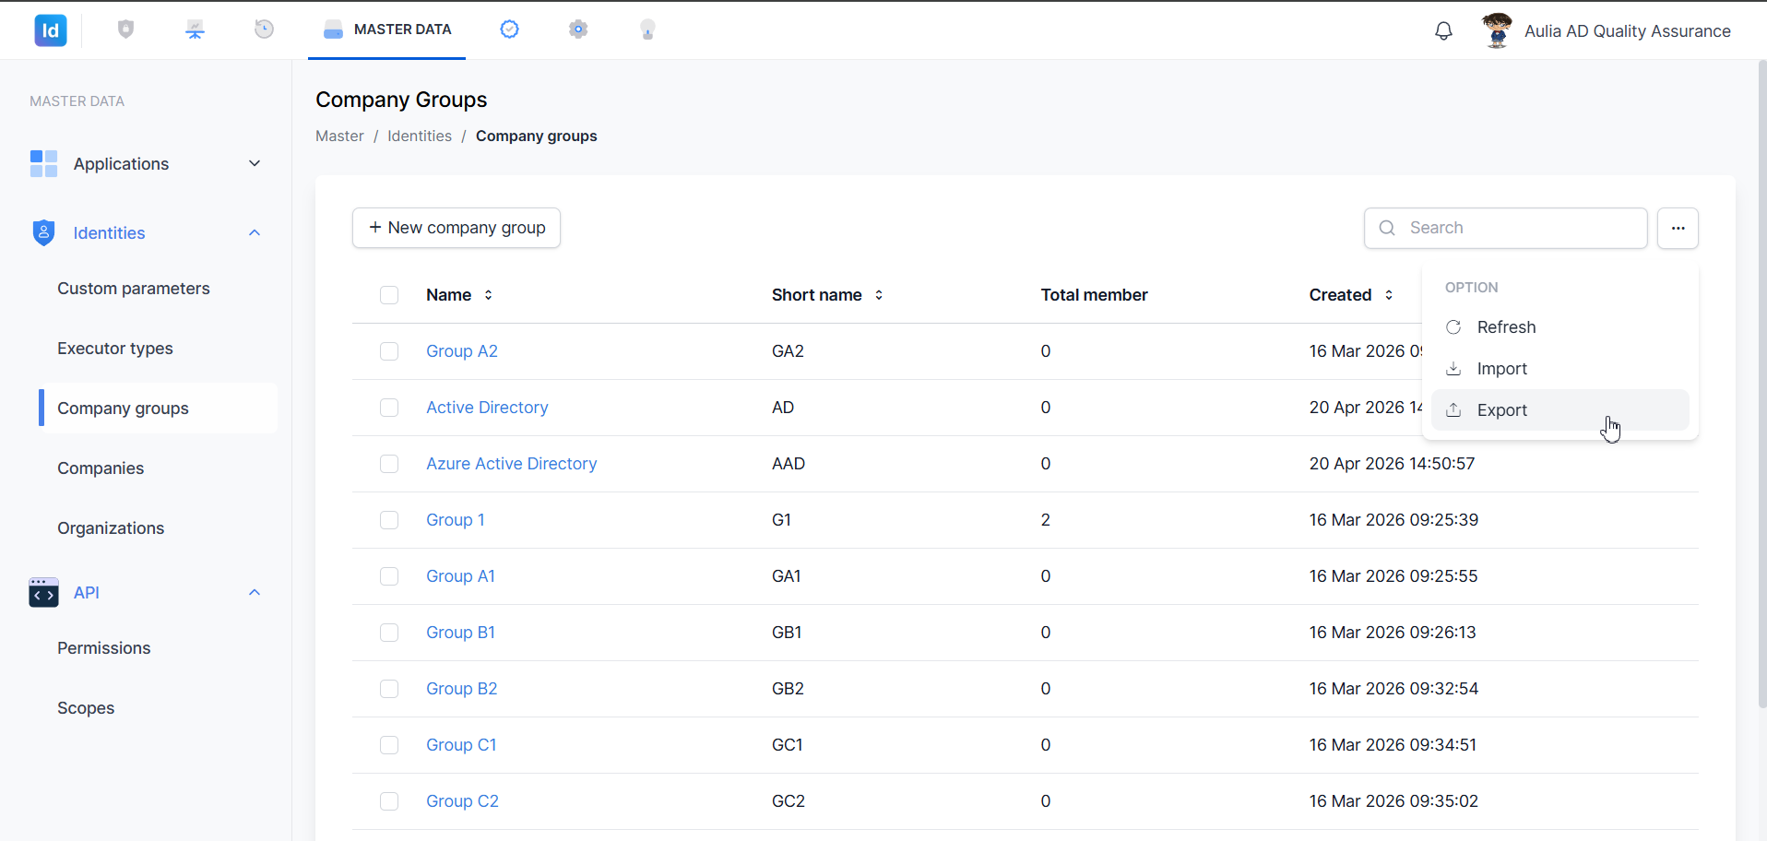This screenshot has height=841, width=1767.
Task: Open Executor types in sidebar
Action: pos(115,349)
